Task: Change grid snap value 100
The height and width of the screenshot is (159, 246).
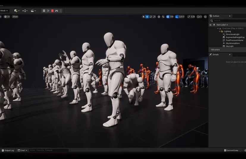Action: (x=172, y=17)
